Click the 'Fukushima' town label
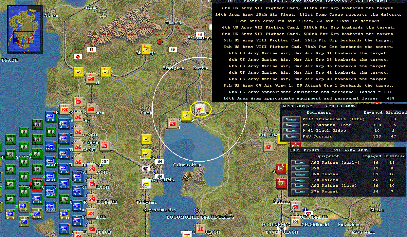Image resolution: width=407 pixels, height=237 pixels. [x=350, y=224]
